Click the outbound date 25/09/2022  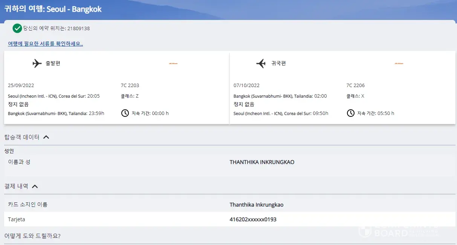pyautogui.click(x=21, y=86)
